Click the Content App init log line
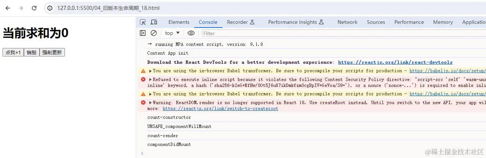The image size is (486, 158). click(x=168, y=53)
